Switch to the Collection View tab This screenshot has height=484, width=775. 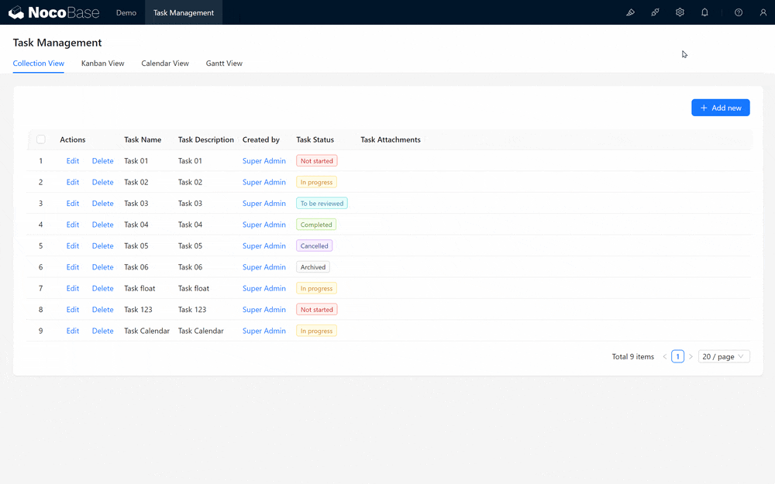[39, 64]
